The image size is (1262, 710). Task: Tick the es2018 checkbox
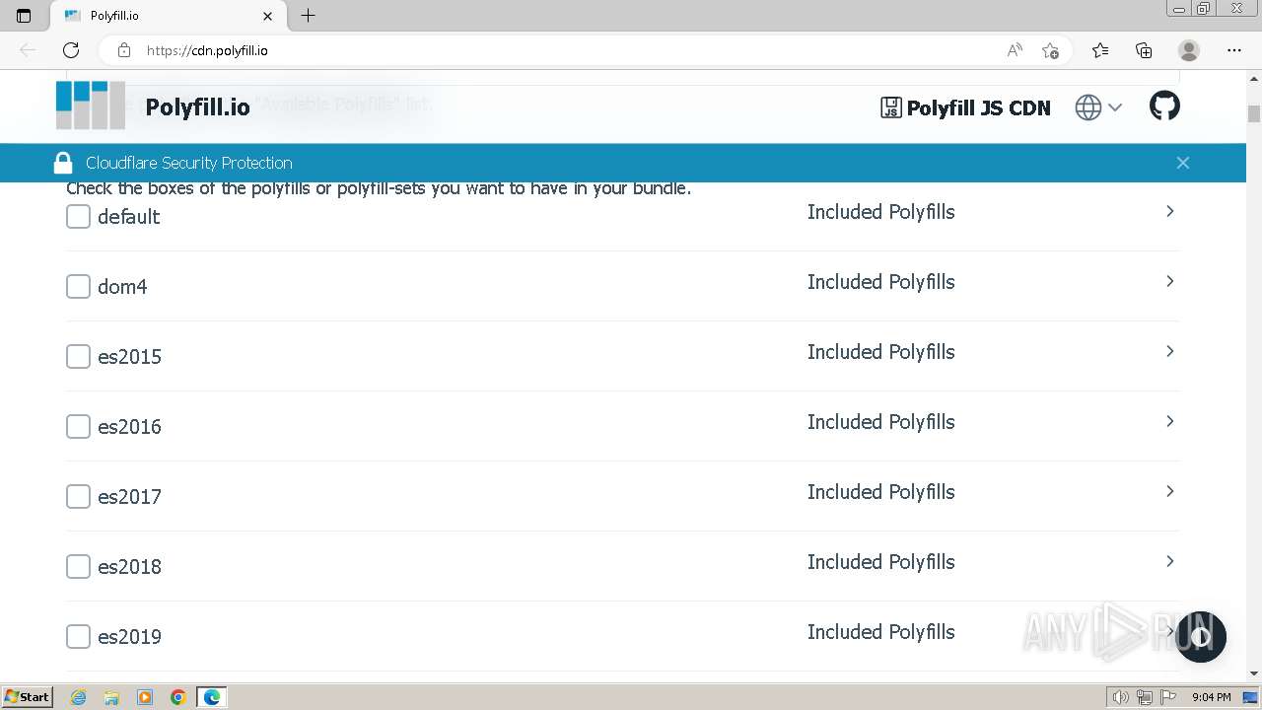coord(78,566)
